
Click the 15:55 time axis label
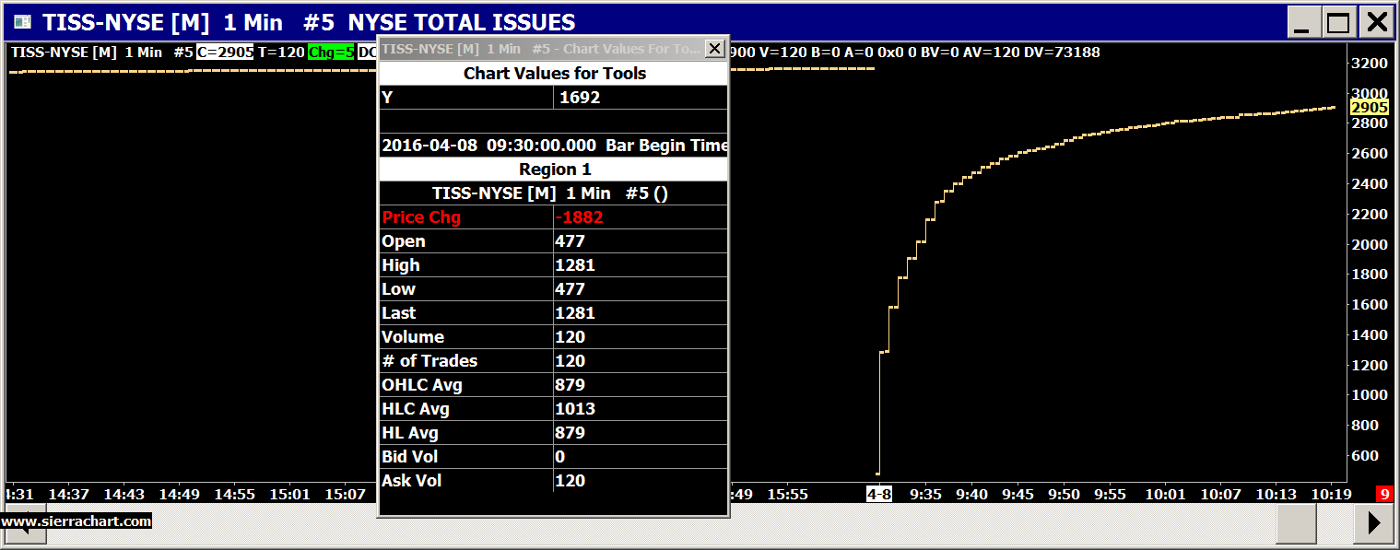coord(787,495)
